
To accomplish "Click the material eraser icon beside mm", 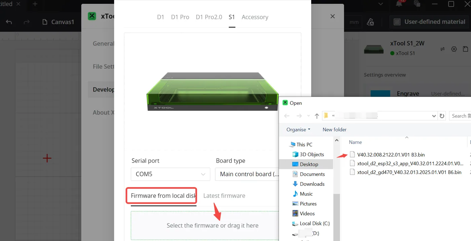I will 370,22.
